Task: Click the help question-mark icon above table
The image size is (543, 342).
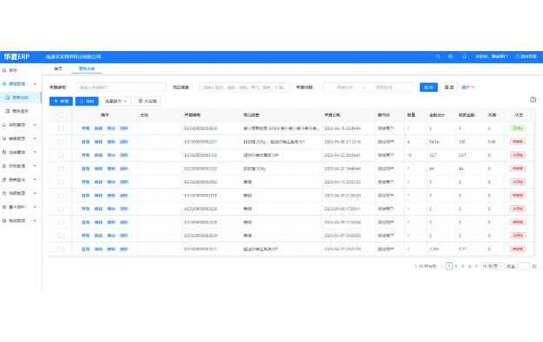Action: coord(533,100)
